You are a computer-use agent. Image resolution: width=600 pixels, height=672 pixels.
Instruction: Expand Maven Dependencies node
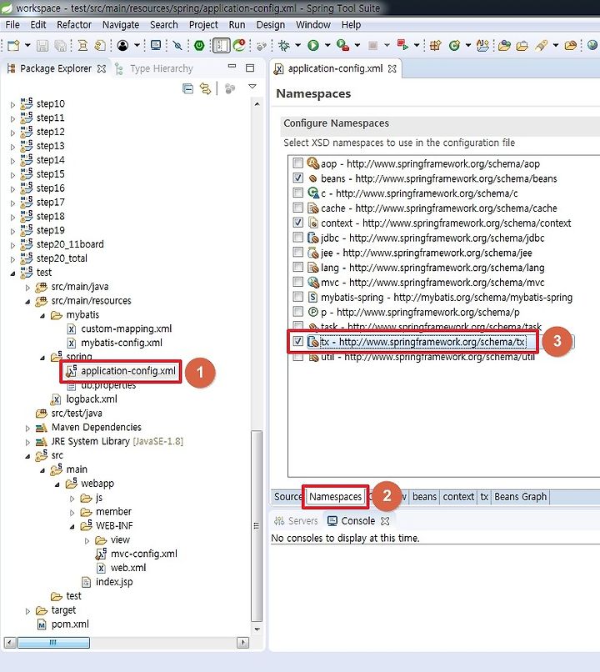click(27, 428)
